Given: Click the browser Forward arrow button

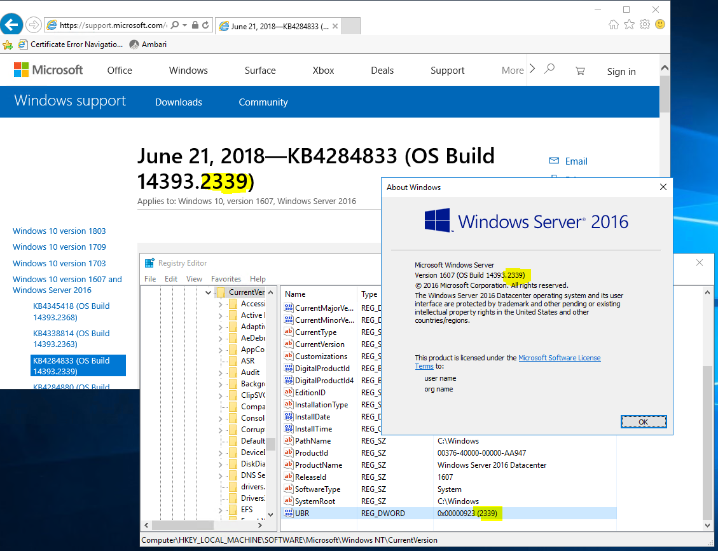Looking at the screenshot, I should pos(34,25).
